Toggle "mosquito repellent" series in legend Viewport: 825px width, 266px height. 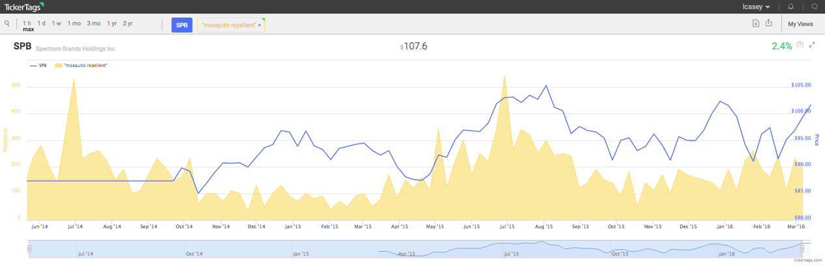[81, 66]
